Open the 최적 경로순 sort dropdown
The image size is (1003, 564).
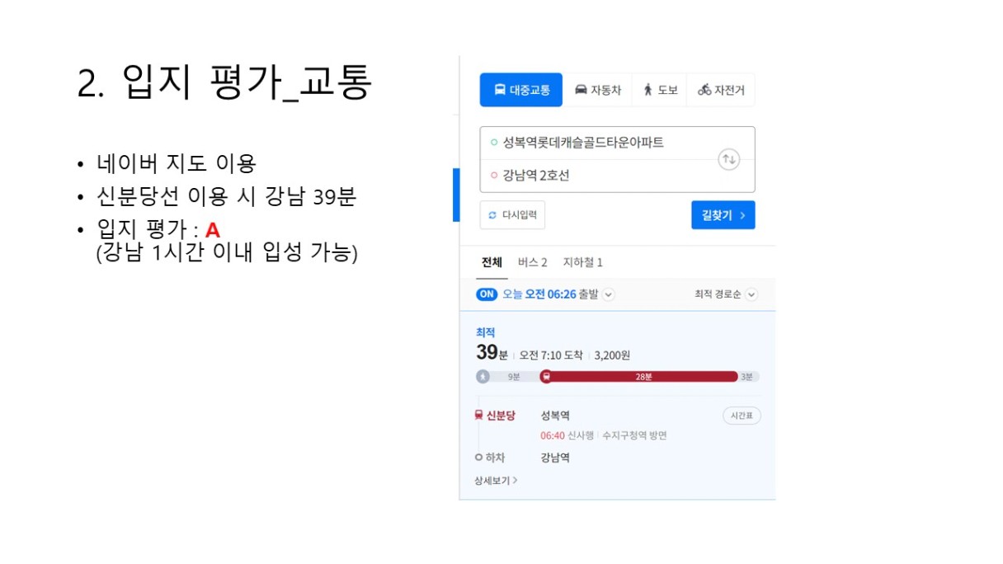tap(726, 294)
